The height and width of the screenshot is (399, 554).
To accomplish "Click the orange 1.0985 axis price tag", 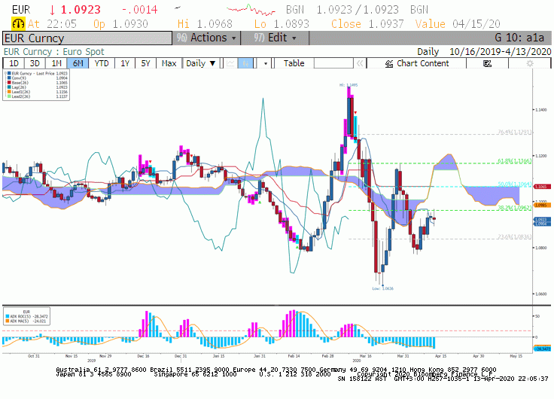I will [x=542, y=205].
